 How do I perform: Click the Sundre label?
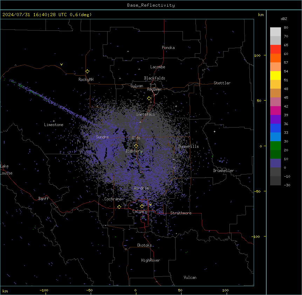click(x=102, y=137)
